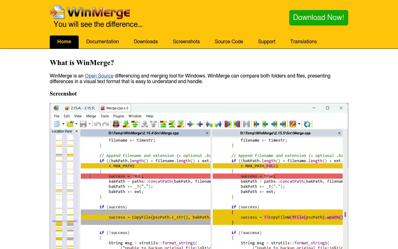Click the Refresh toolbar icon
The height and width of the screenshot is (249, 398).
tap(307, 124)
